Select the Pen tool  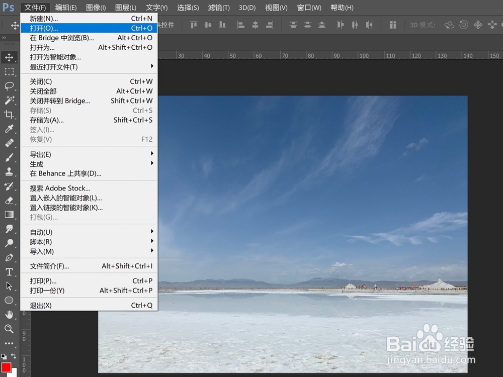(9, 257)
